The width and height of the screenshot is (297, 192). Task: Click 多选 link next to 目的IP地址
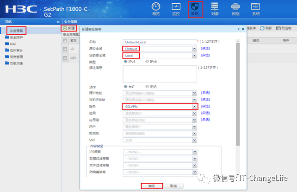205,99
